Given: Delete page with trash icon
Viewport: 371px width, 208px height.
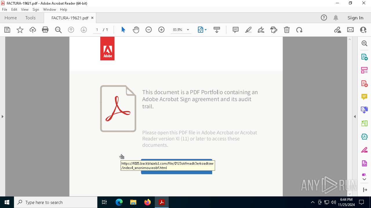Looking at the screenshot, I should point(287,30).
